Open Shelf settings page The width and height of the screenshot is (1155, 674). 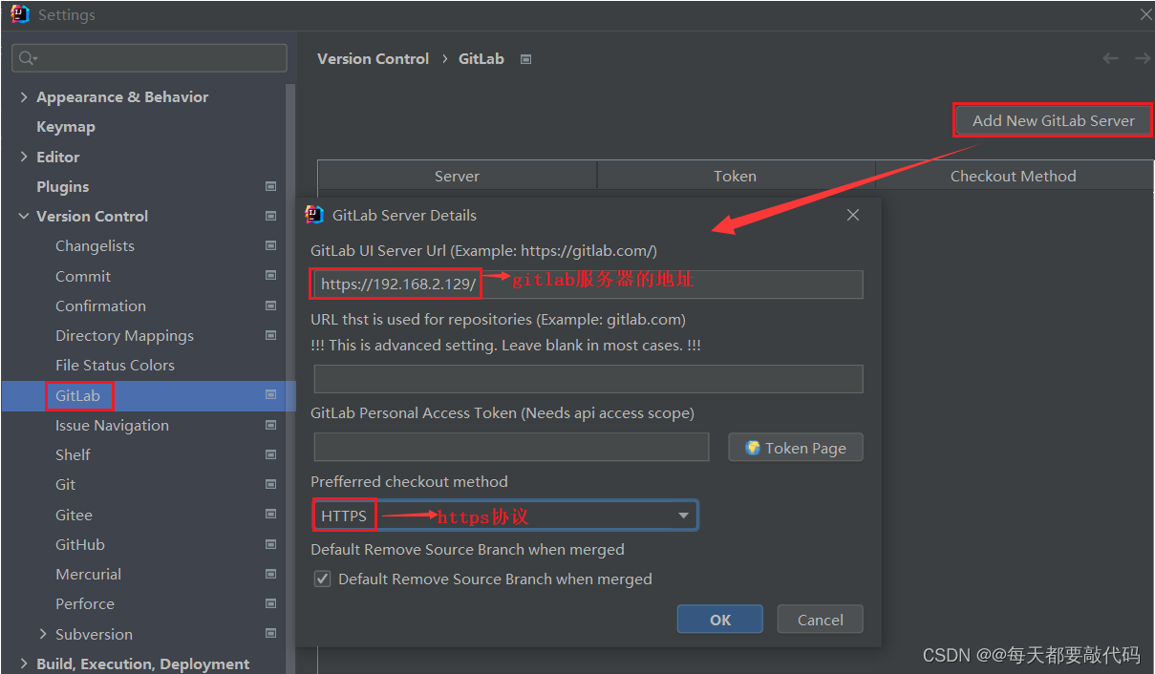[x=73, y=454]
